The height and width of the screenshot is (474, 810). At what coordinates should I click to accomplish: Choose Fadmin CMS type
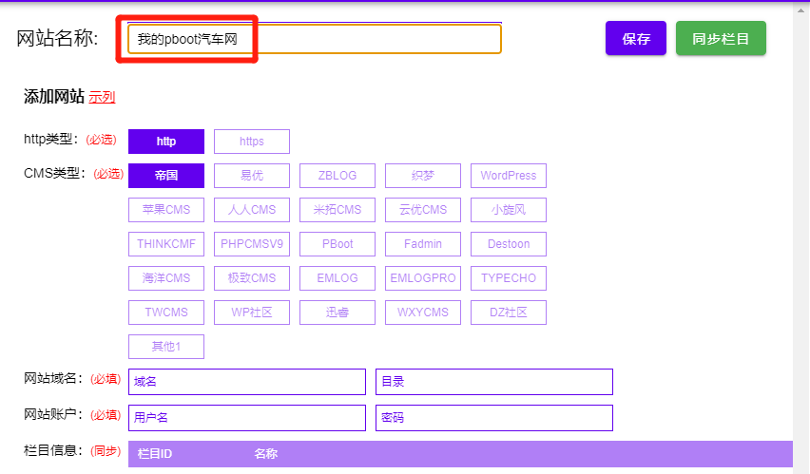tap(422, 244)
